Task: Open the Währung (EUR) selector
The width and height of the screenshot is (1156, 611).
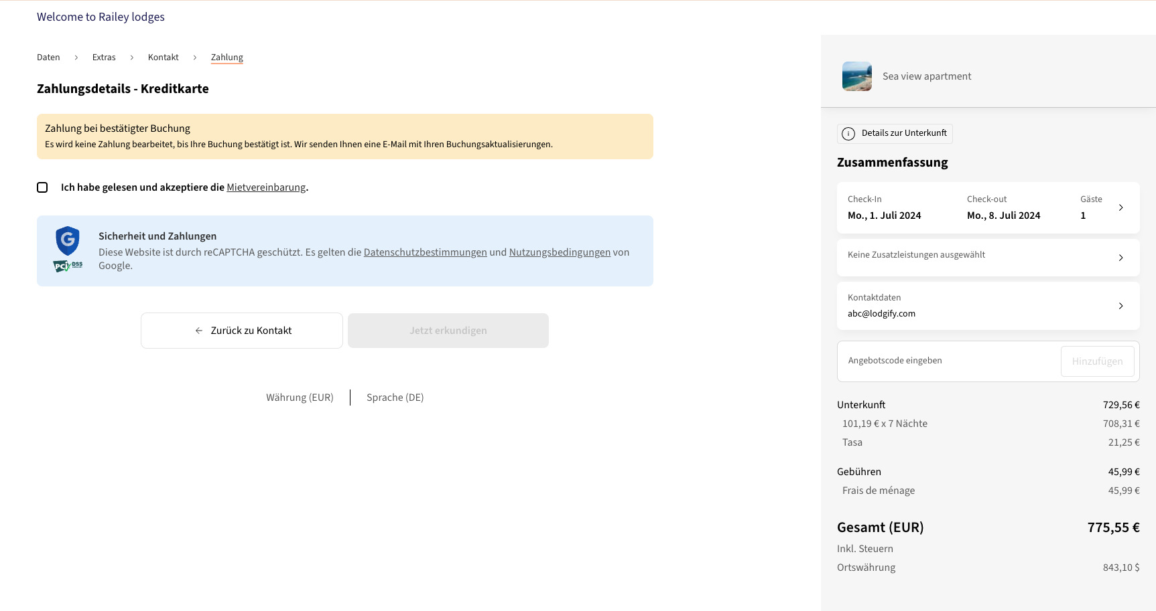Action: click(300, 397)
